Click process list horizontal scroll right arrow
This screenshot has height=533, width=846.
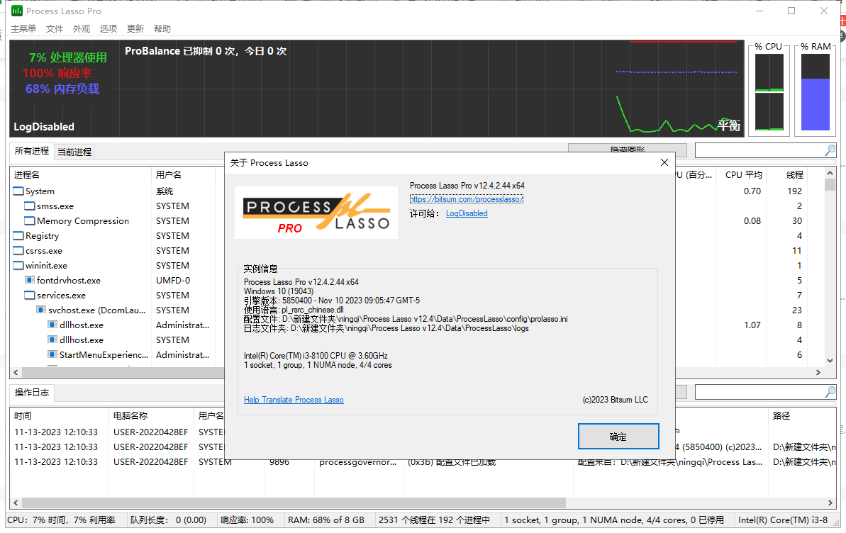[818, 372]
